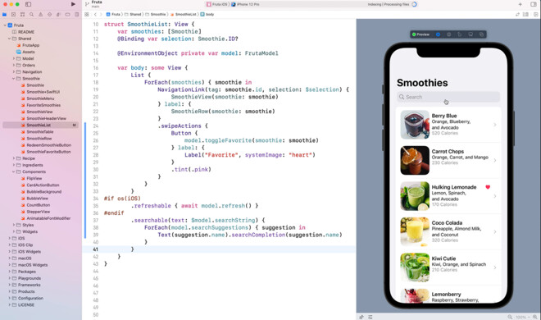541x320 pixels.
Task: Click Smoothie folder in the jump bar
Action: point(156,15)
